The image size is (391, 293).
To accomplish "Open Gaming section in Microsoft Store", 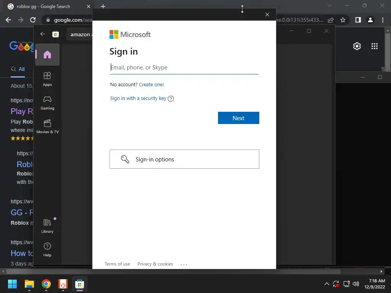I will [47, 103].
